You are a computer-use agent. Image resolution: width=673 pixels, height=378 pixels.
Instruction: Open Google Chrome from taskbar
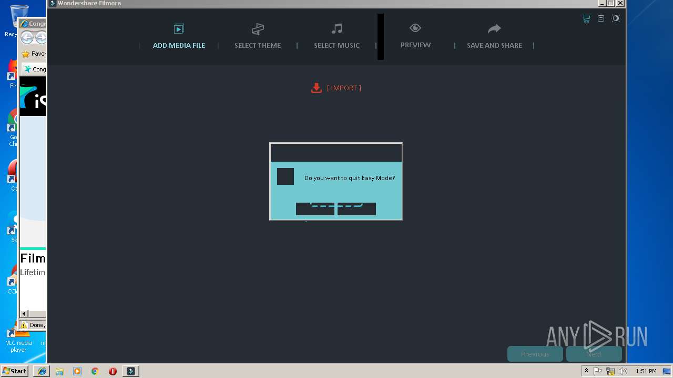click(95, 371)
